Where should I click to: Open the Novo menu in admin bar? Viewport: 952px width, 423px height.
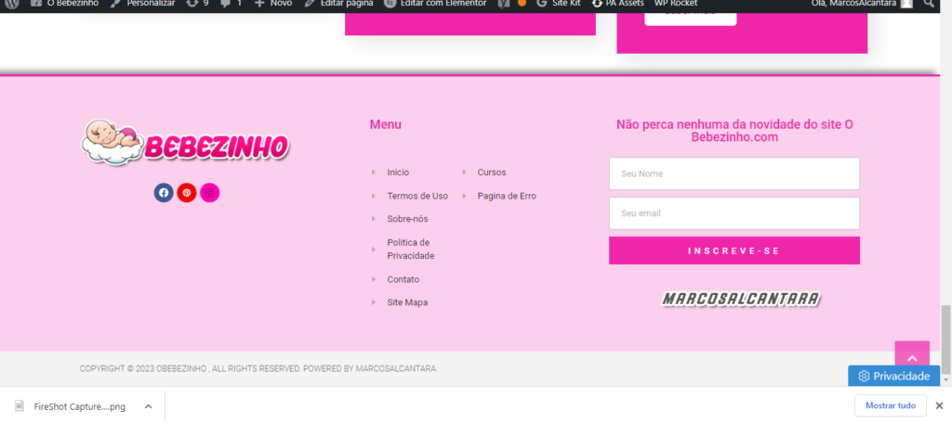[x=273, y=4]
